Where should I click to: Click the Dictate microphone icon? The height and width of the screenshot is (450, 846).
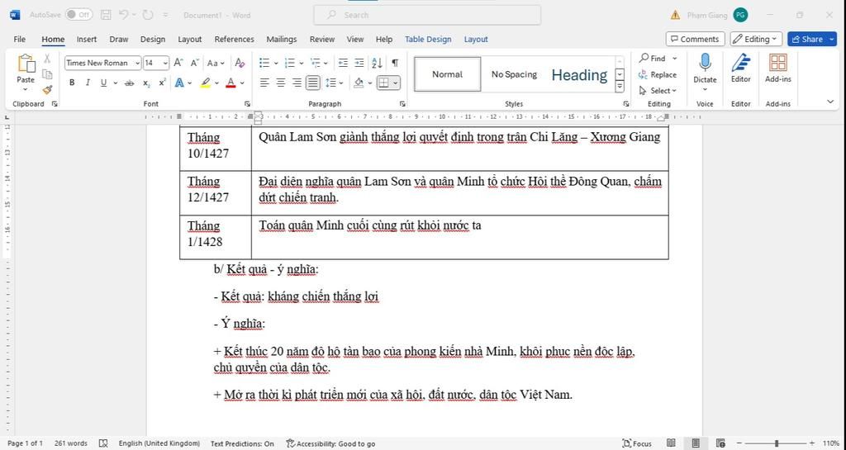(x=705, y=63)
